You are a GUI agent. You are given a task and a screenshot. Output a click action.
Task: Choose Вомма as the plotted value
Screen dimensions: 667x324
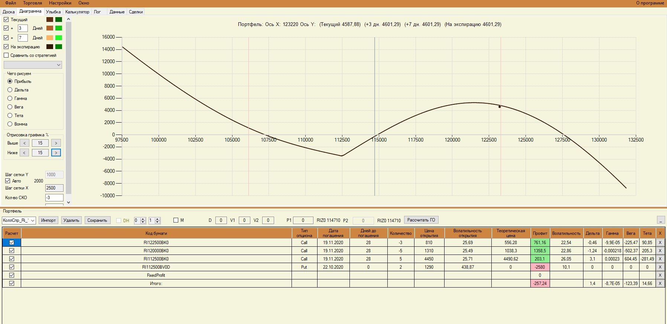(10, 124)
